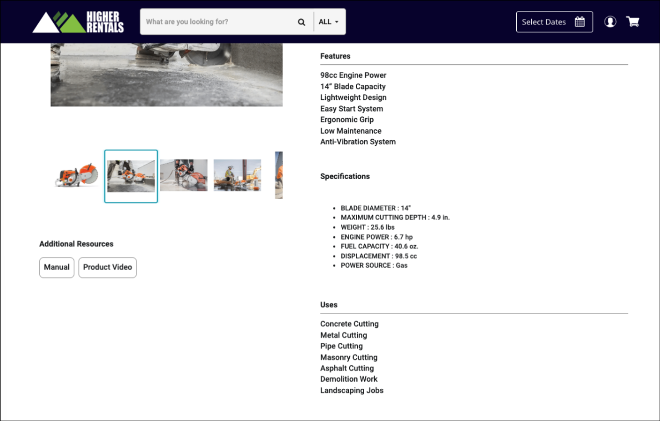Choose the third thumbnail of saw cutting
Screen dimensions: 660x421
click(184, 176)
